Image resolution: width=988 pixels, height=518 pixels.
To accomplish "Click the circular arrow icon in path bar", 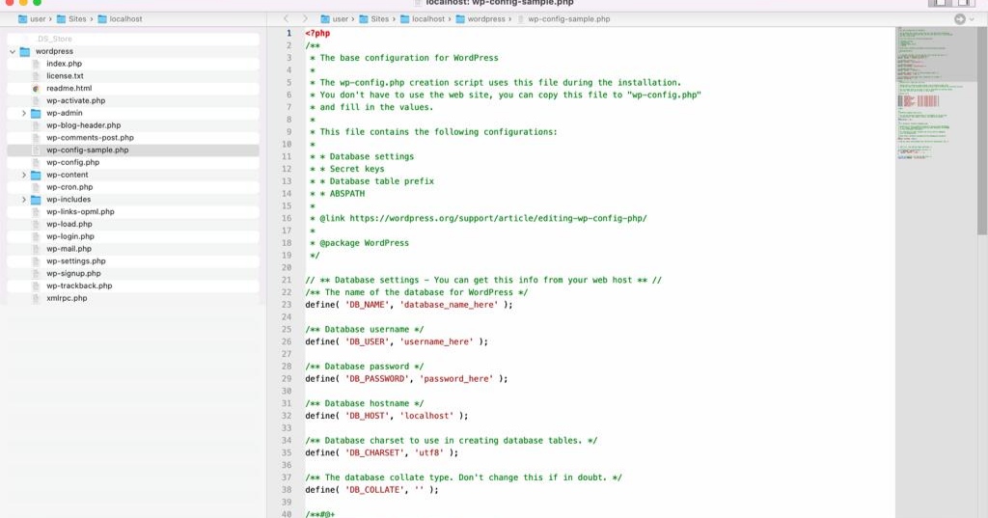I will [x=960, y=19].
